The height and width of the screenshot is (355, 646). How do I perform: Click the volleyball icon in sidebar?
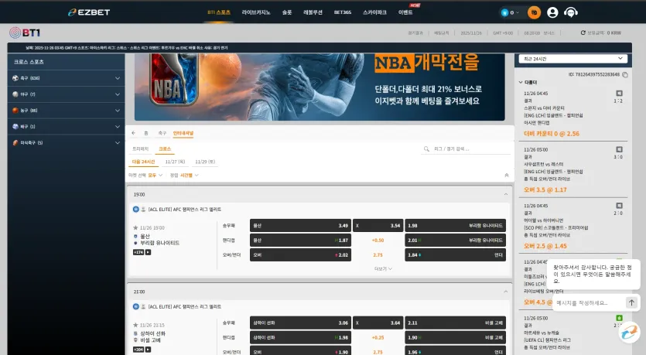point(15,126)
